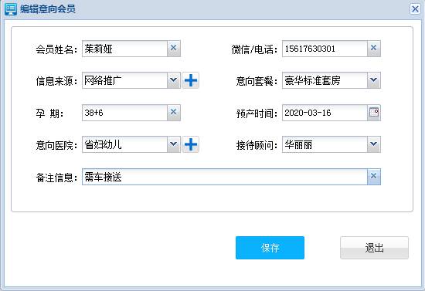Viewport: 425px width, 291px height.
Task: Clear the 会员姓名 field with its X icon
Action: point(173,49)
